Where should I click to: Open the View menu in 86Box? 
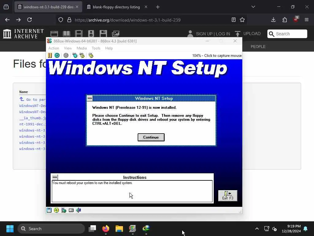68,48
